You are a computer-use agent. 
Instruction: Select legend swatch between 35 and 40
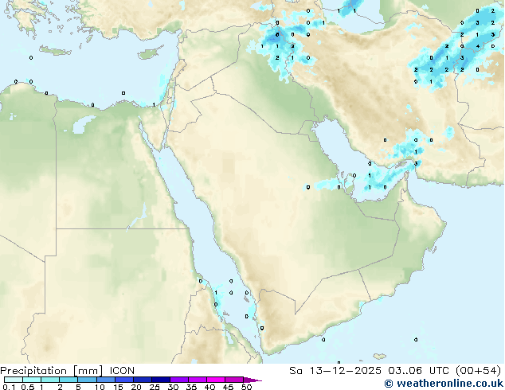click(198, 380)
